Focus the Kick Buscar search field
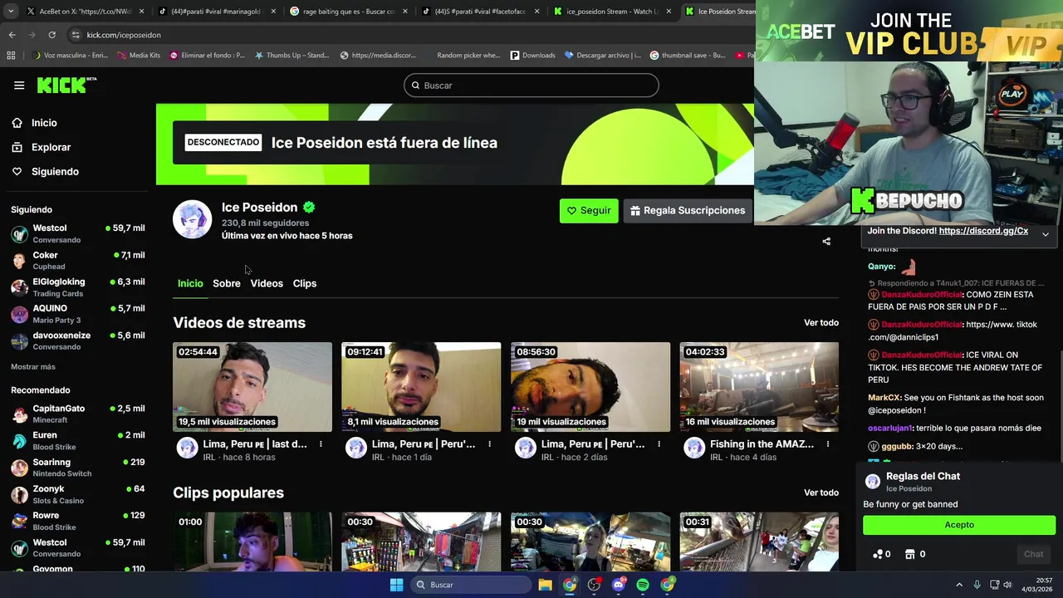This screenshot has height=598, width=1063. pos(531,86)
